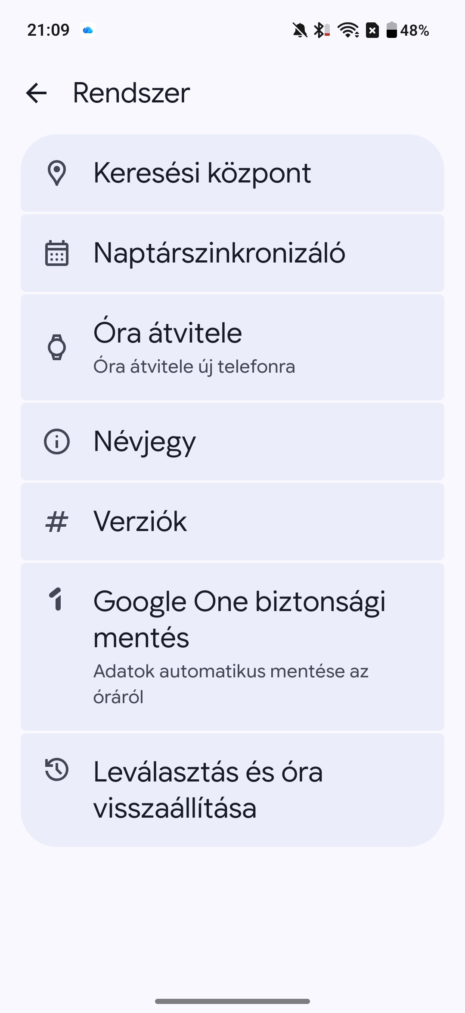Screen dimensions: 465x1013
Task: Tap the location pin icon
Action: tap(57, 173)
